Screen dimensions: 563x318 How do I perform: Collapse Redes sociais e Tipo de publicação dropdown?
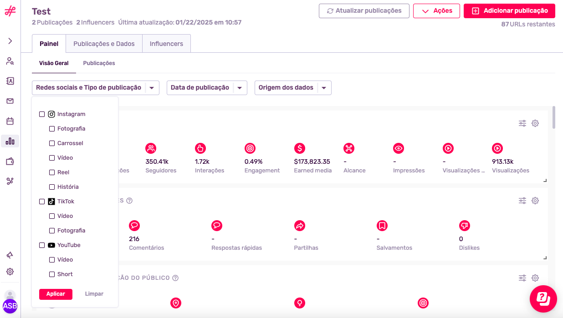(x=96, y=88)
